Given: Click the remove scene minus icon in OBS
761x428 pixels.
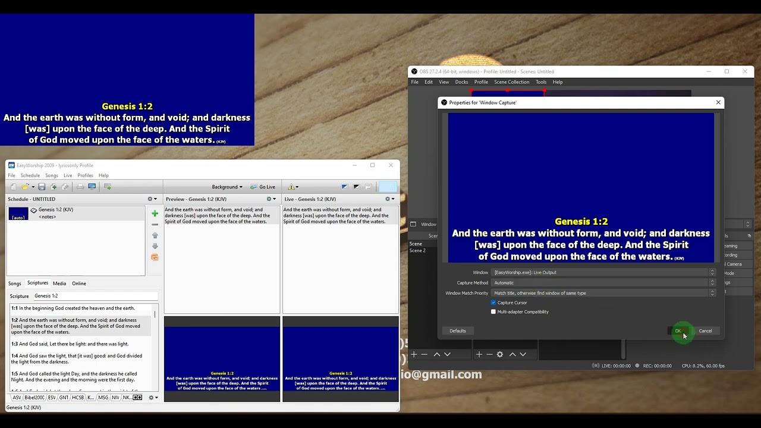Looking at the screenshot, I should [x=424, y=354].
